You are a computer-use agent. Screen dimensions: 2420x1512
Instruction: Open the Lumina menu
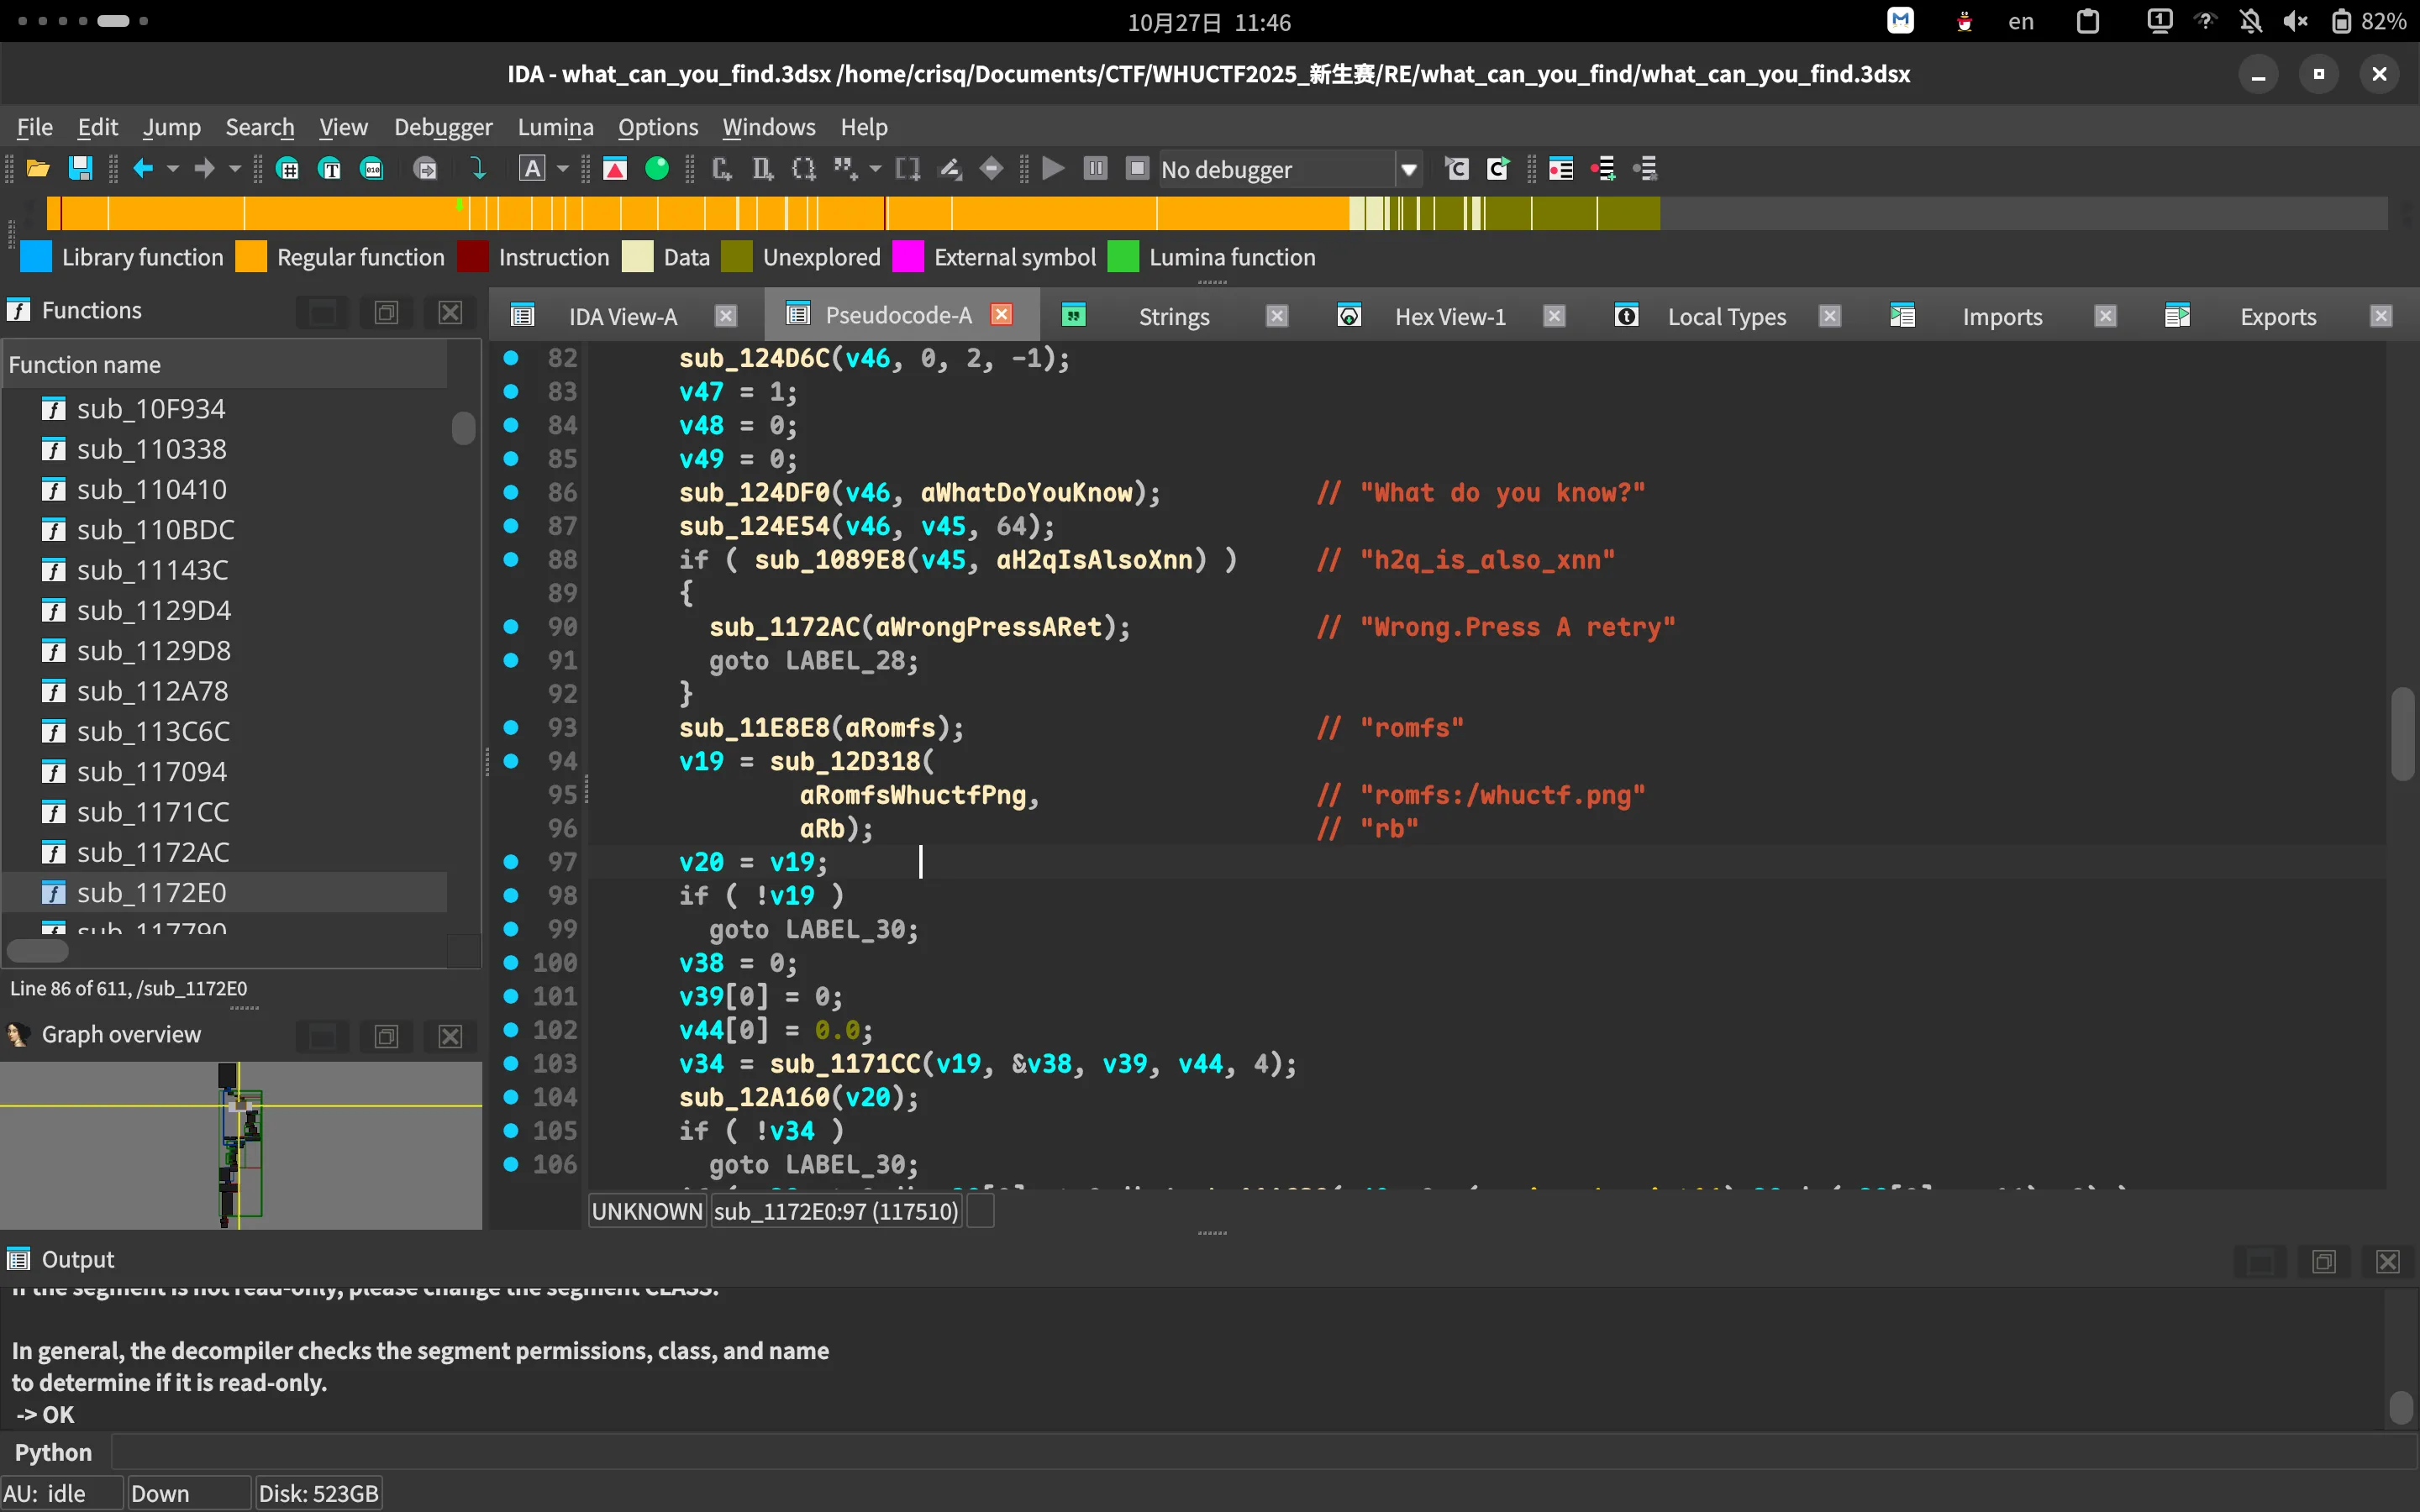[x=555, y=127]
